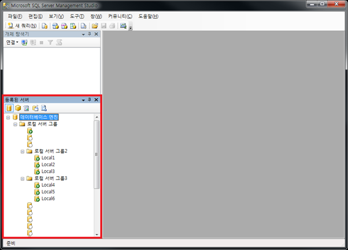Collapse the 로컬 서버 그룹 folder node
Image resolution: width=348 pixels, height=250 pixels.
click(x=15, y=124)
